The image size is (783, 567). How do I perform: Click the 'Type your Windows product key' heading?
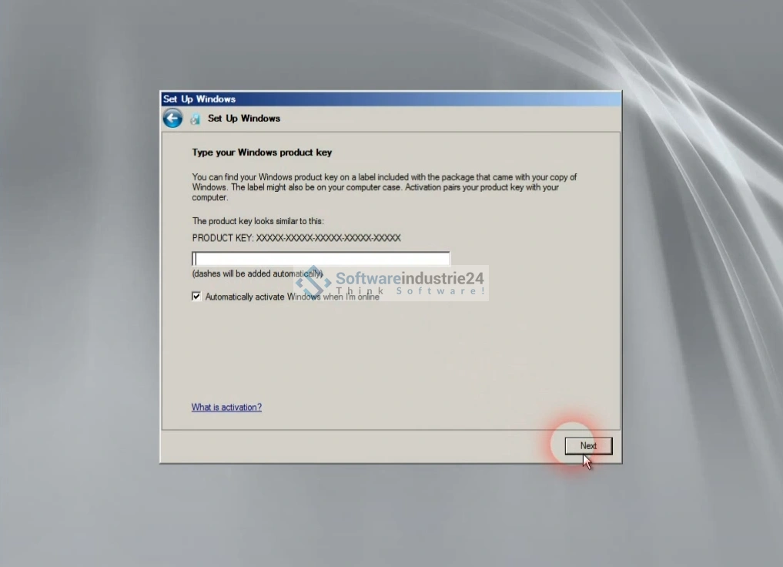[262, 153]
